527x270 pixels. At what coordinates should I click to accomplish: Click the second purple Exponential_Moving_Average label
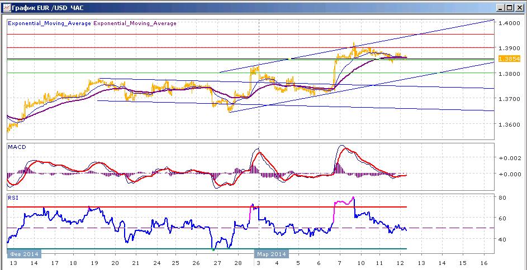pos(135,23)
